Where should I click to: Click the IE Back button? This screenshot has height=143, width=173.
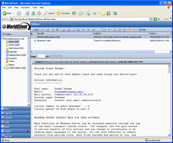coord(7,13)
